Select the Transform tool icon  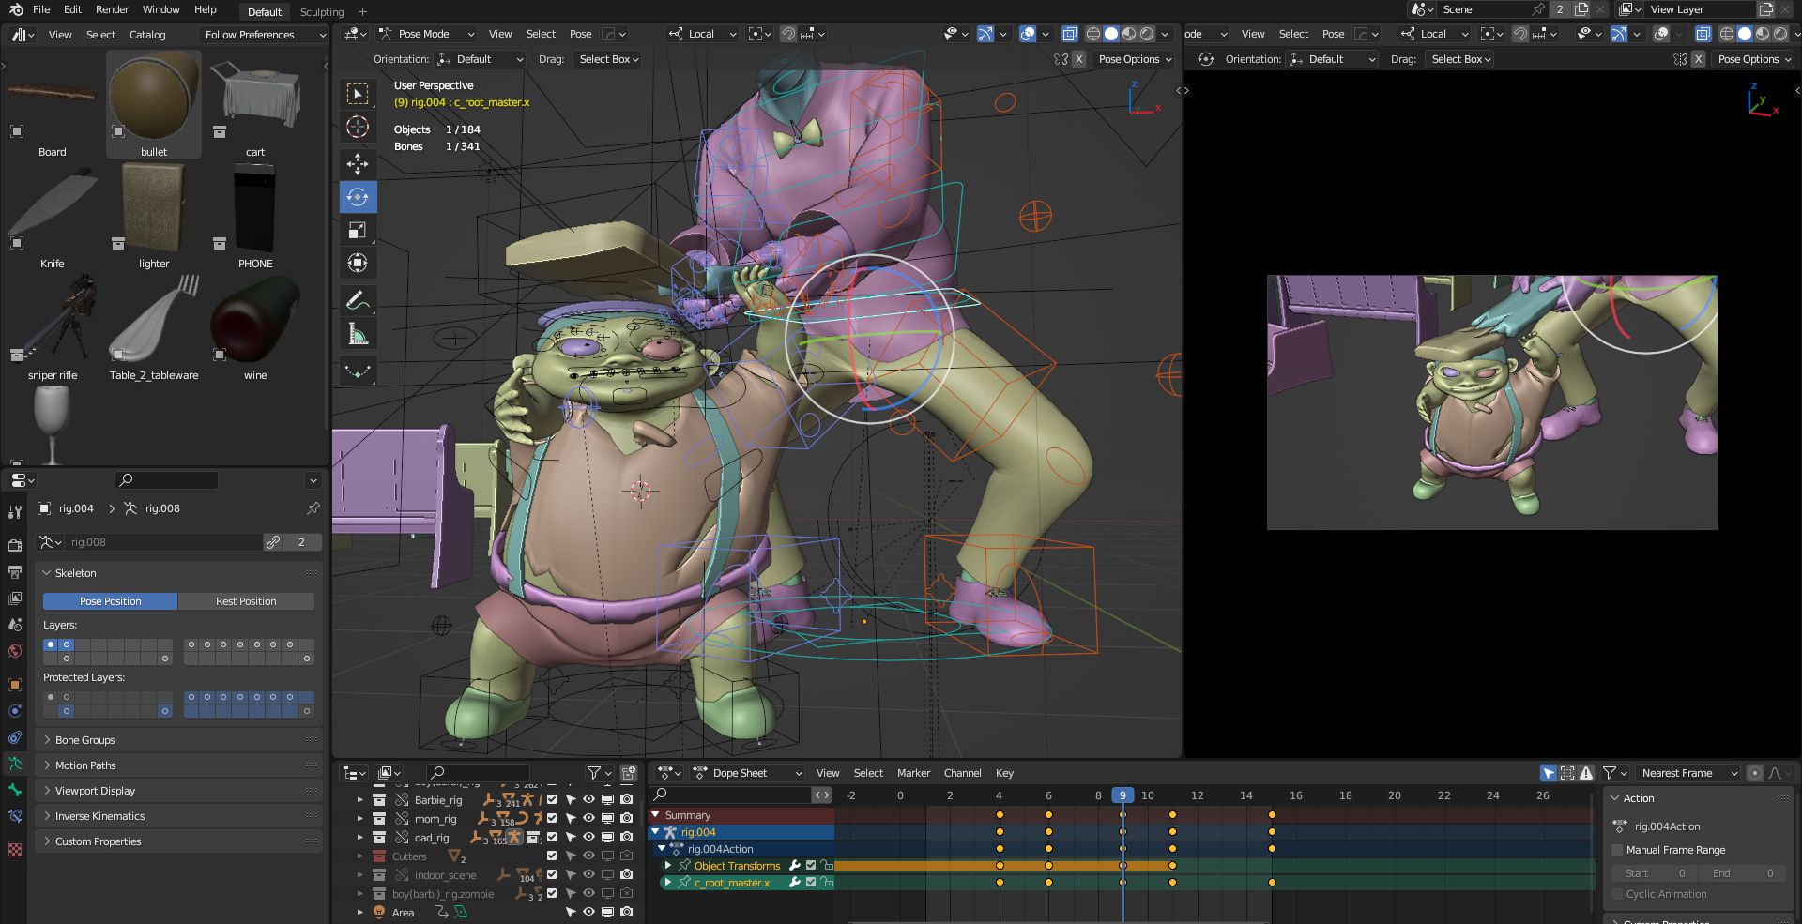358,264
